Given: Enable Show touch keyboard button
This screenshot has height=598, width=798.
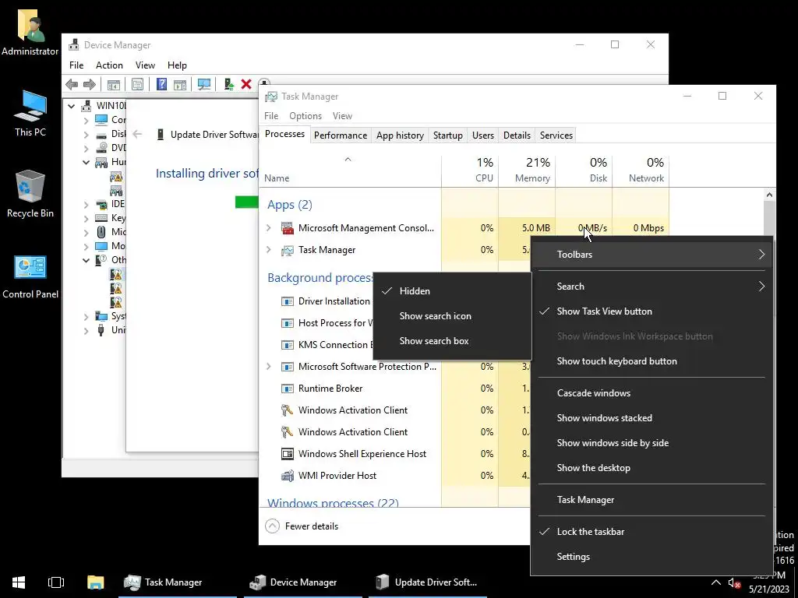Looking at the screenshot, I should click(651, 361).
